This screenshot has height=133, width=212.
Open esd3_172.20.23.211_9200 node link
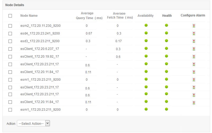[x=40, y=41]
